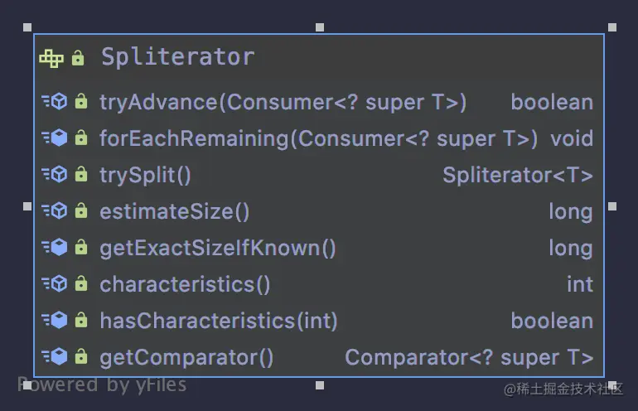
Task: Click the method icon beside forEachRemaining
Action: point(55,138)
